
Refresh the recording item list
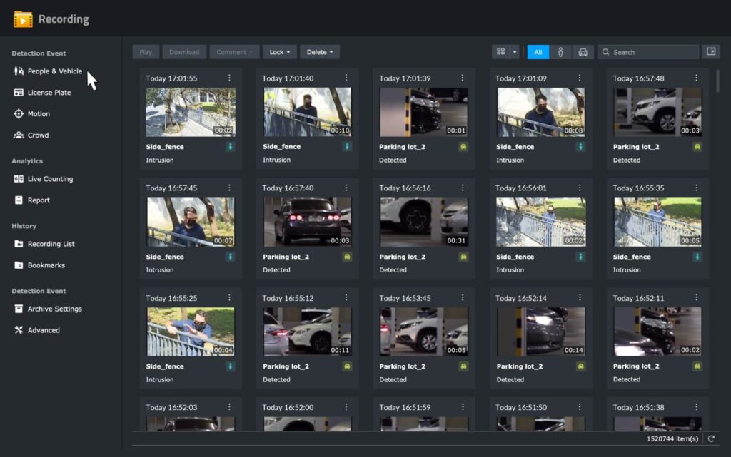coord(711,439)
